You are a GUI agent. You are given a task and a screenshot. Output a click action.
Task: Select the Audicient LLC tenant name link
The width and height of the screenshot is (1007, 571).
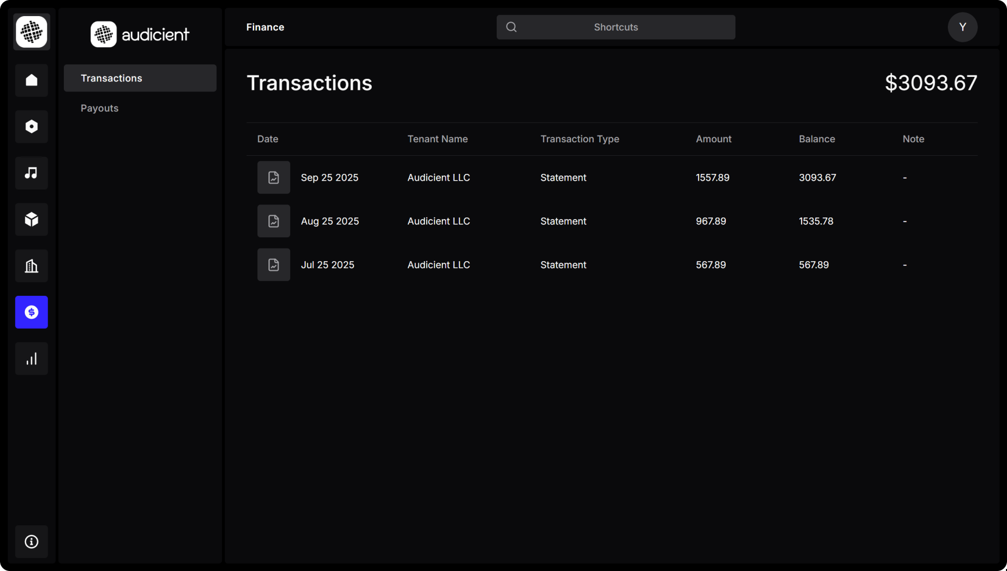point(438,177)
